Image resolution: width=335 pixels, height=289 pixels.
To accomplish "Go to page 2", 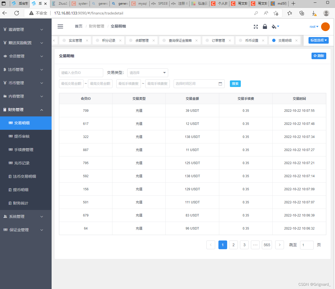I will click(x=233, y=245).
